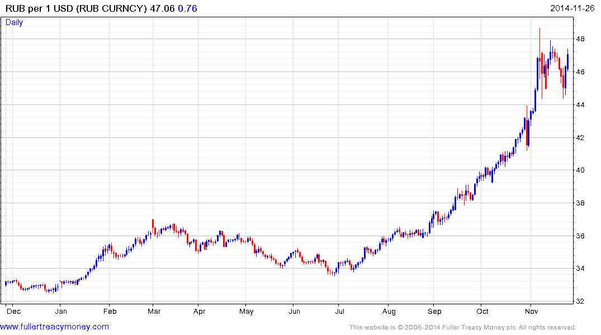Click the 44 price axis label

pos(580,104)
